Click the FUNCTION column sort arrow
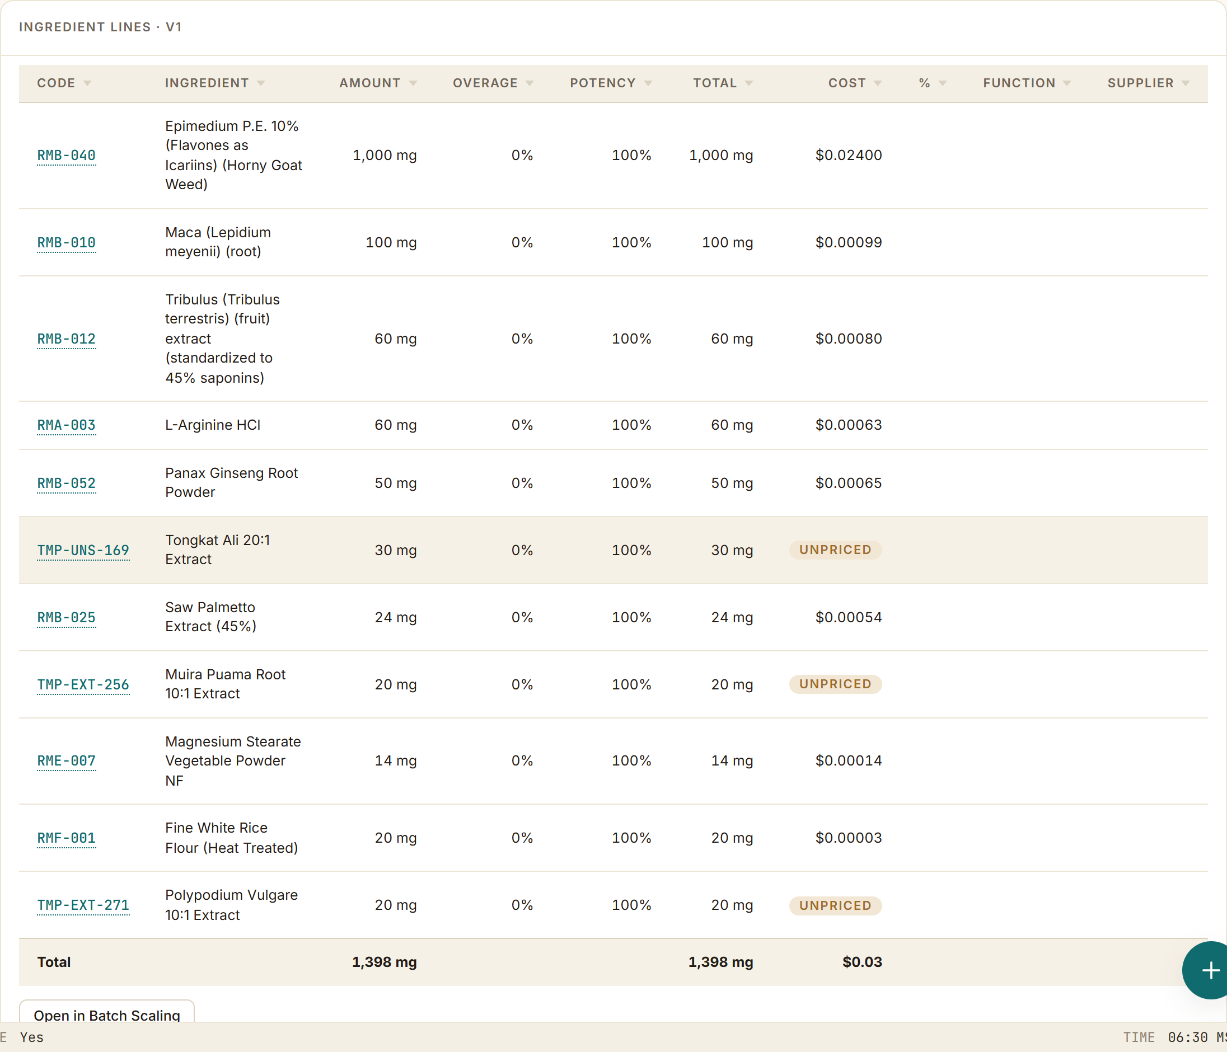This screenshot has height=1052, width=1227. pyautogui.click(x=1066, y=83)
